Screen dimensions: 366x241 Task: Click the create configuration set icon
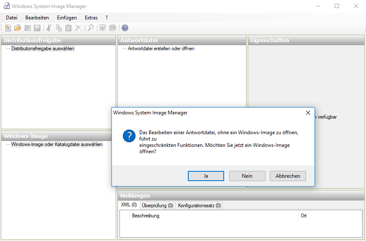coord(113,28)
